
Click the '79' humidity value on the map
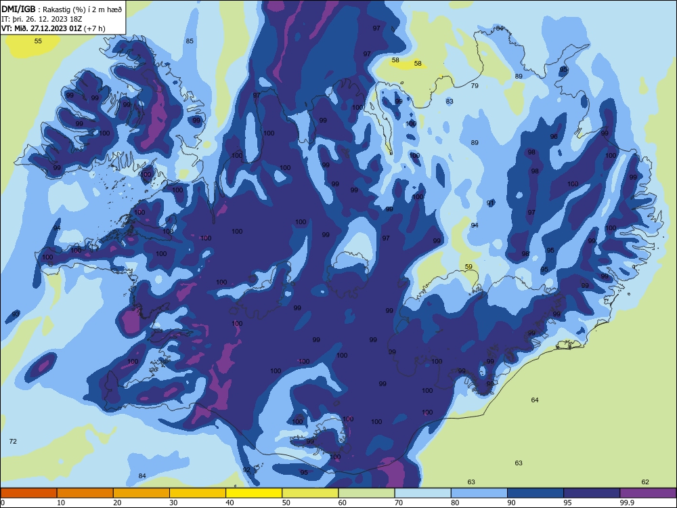click(x=475, y=85)
